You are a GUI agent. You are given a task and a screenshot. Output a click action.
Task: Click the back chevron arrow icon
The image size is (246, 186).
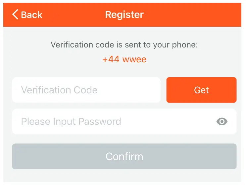tap(15, 15)
